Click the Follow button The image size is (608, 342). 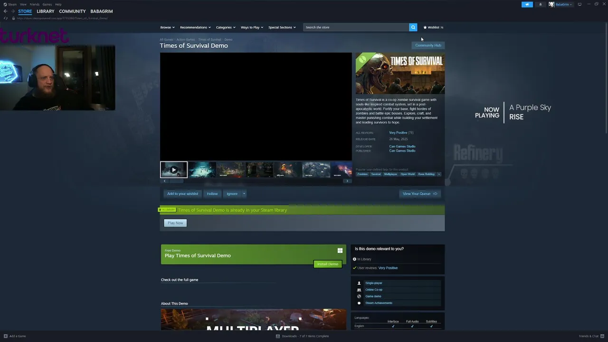pos(212,194)
